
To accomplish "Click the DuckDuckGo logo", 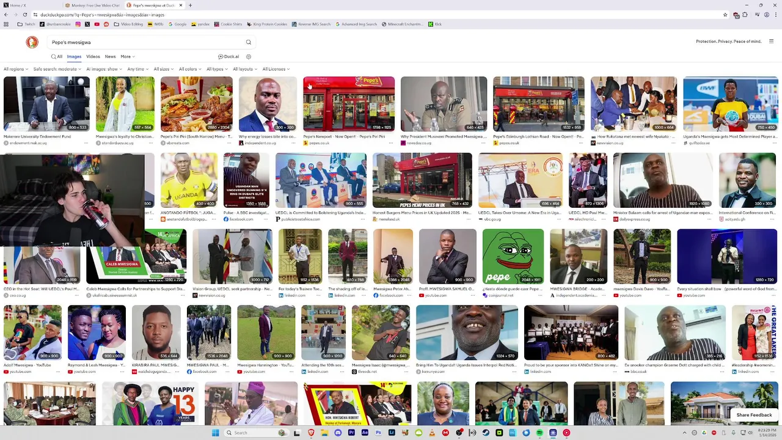I will [x=32, y=42].
